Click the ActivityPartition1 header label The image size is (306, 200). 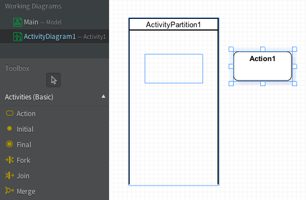coord(173,25)
